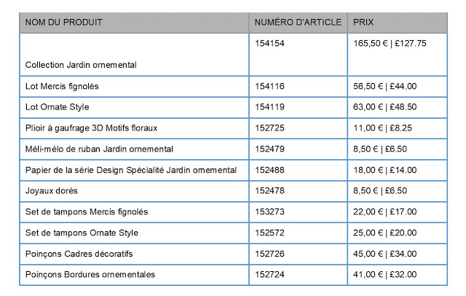
Task: Select Plioir à gaufrage 3D Motifs floraux
Action: [91, 128]
